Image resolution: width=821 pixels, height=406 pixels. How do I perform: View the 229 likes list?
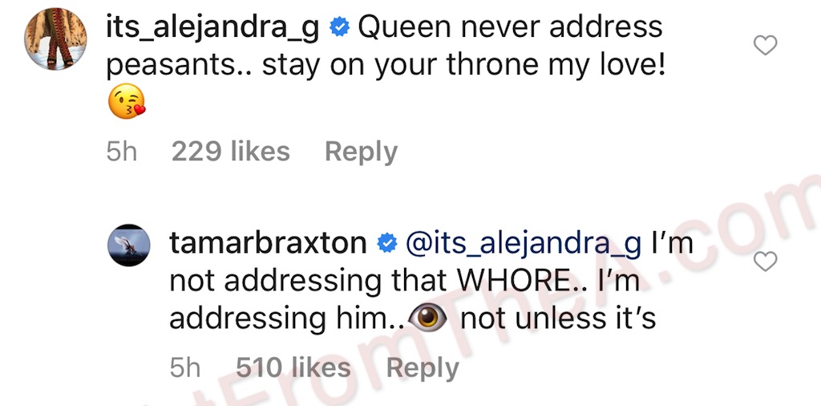pyautogui.click(x=231, y=152)
